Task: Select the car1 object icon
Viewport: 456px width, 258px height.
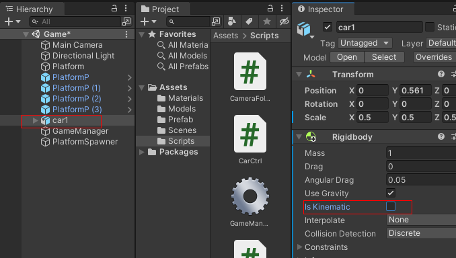Action: click(45, 120)
